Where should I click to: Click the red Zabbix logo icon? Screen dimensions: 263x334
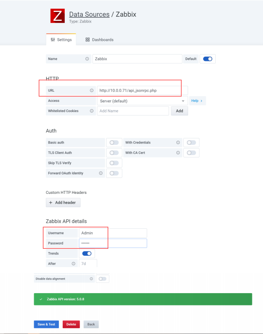click(58, 16)
